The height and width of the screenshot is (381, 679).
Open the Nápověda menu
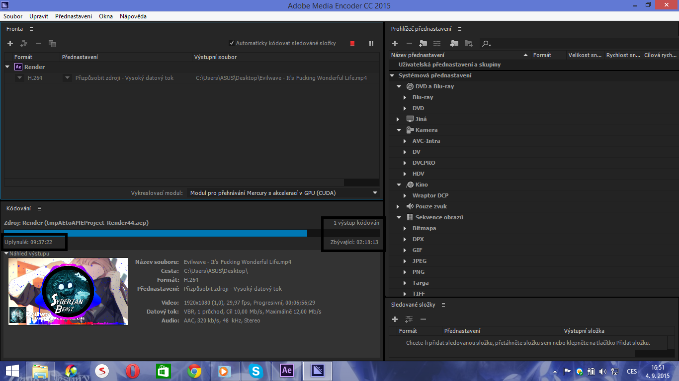click(x=133, y=16)
